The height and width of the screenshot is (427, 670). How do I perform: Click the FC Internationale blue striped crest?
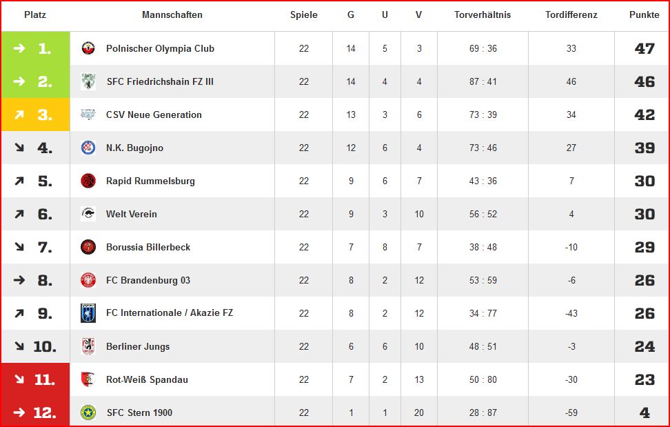(x=88, y=313)
